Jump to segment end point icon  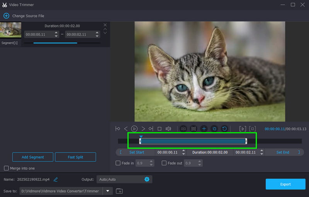pos(151,129)
